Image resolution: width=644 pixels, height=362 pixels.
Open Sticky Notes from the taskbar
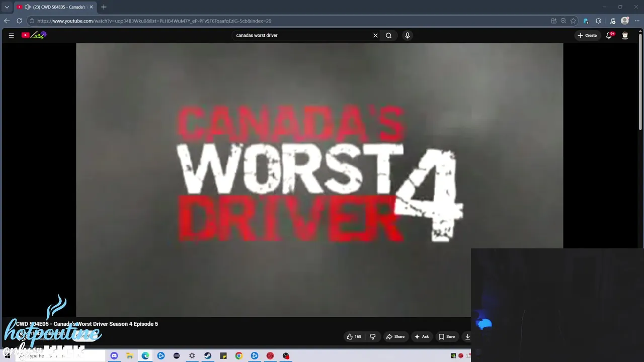pos(223,356)
